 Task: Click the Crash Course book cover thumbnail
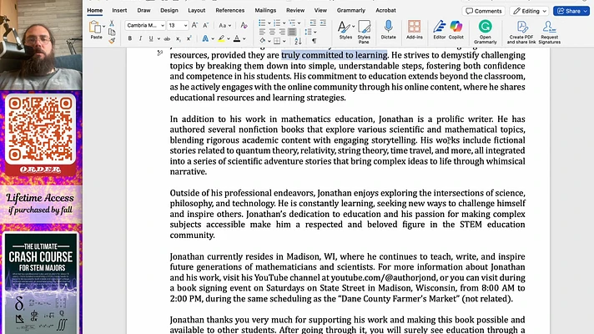(x=41, y=283)
